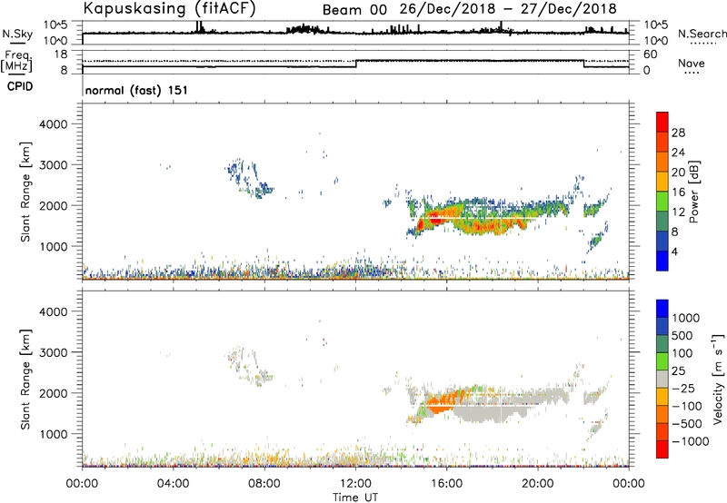This screenshot has width=727, height=503.
Task: Click the "12:00" time tick label
Action: [x=355, y=484]
